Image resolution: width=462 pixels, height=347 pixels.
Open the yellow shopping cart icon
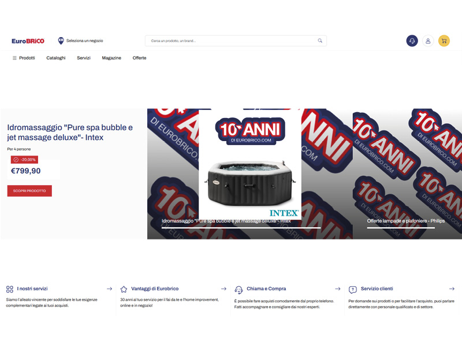444,40
